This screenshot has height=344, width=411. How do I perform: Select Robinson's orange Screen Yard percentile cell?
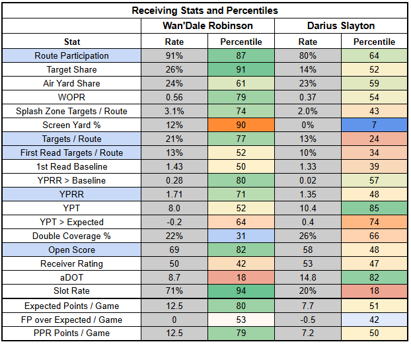[x=242, y=125]
